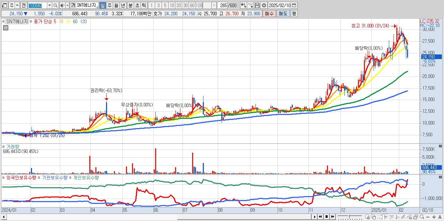Click the letter A text icon

[x=440, y=217]
